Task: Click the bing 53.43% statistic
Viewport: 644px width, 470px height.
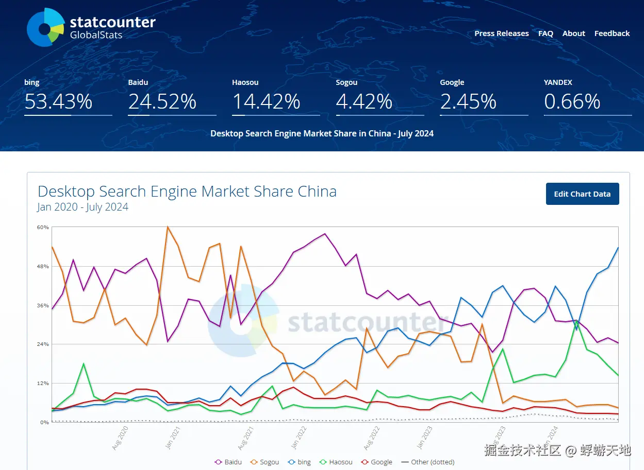Action: pyautogui.click(x=68, y=96)
